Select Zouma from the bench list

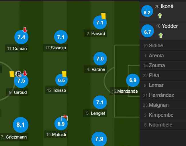pyautogui.click(x=163, y=65)
